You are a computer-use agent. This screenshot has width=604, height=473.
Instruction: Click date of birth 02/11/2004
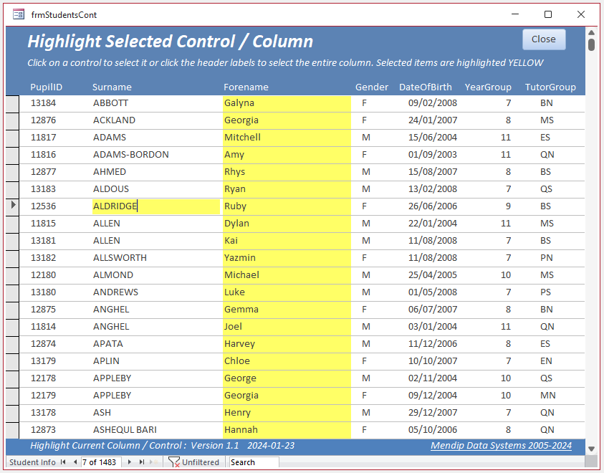[x=433, y=378]
